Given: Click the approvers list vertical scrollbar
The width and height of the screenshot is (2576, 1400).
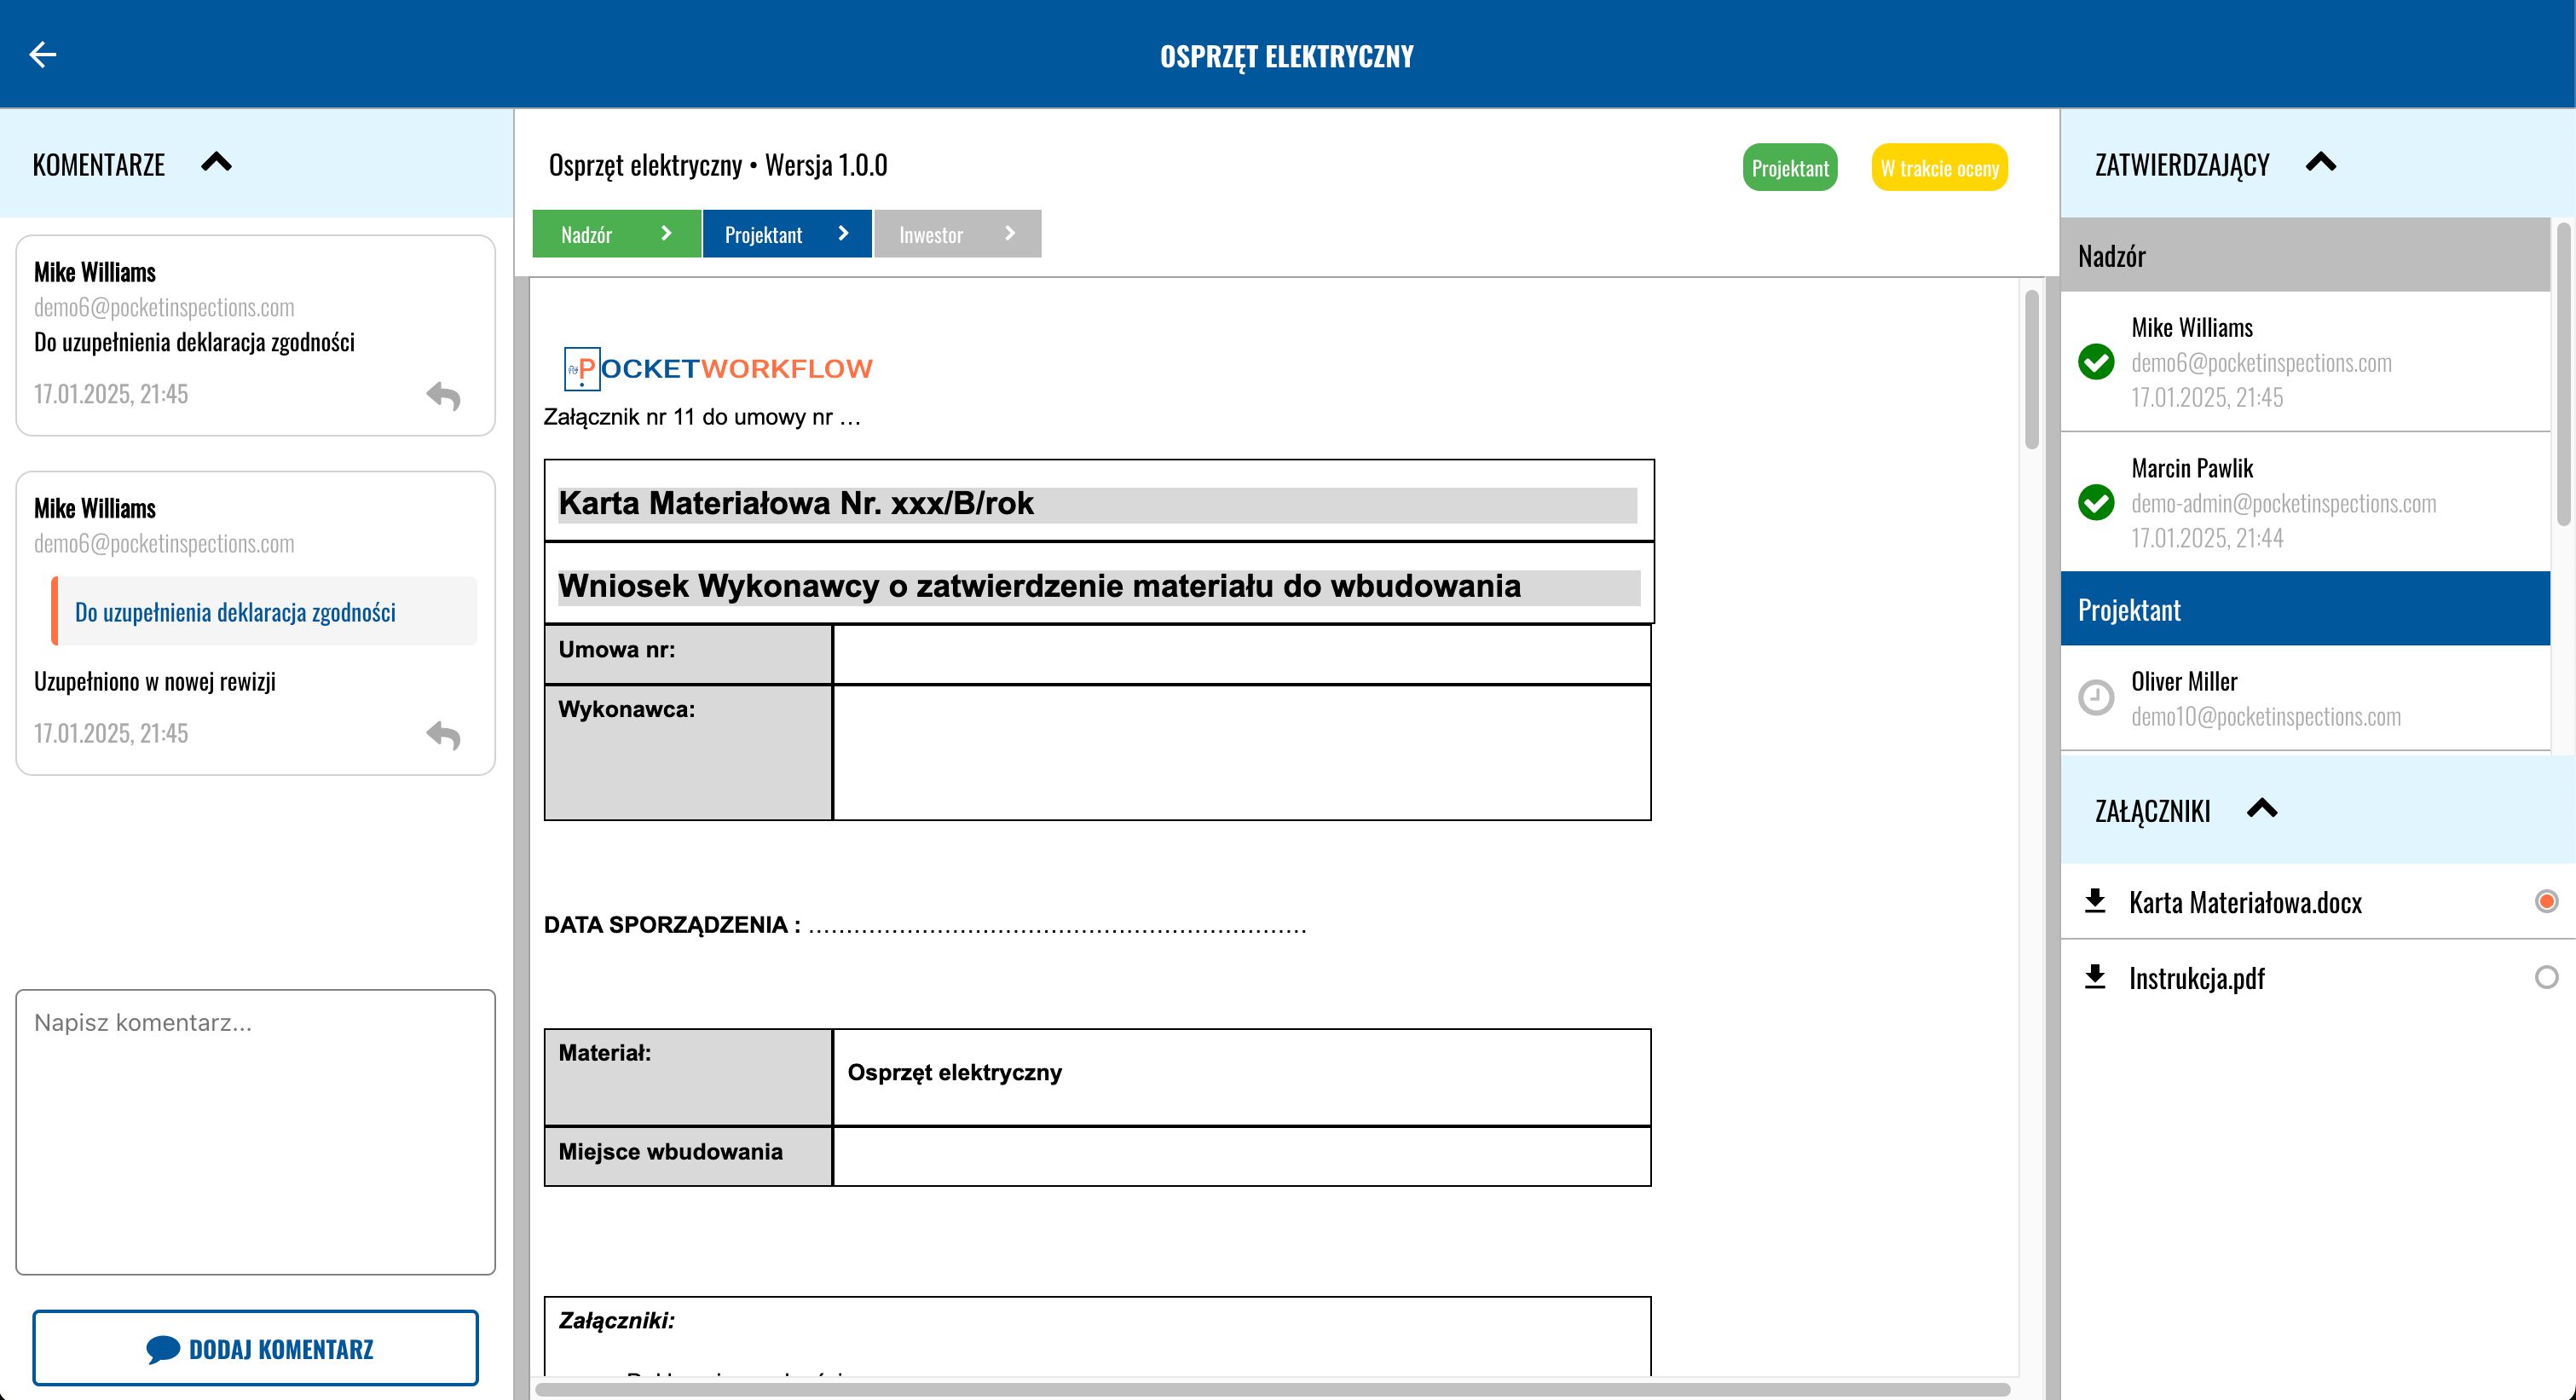Looking at the screenshot, I should click(x=2563, y=375).
